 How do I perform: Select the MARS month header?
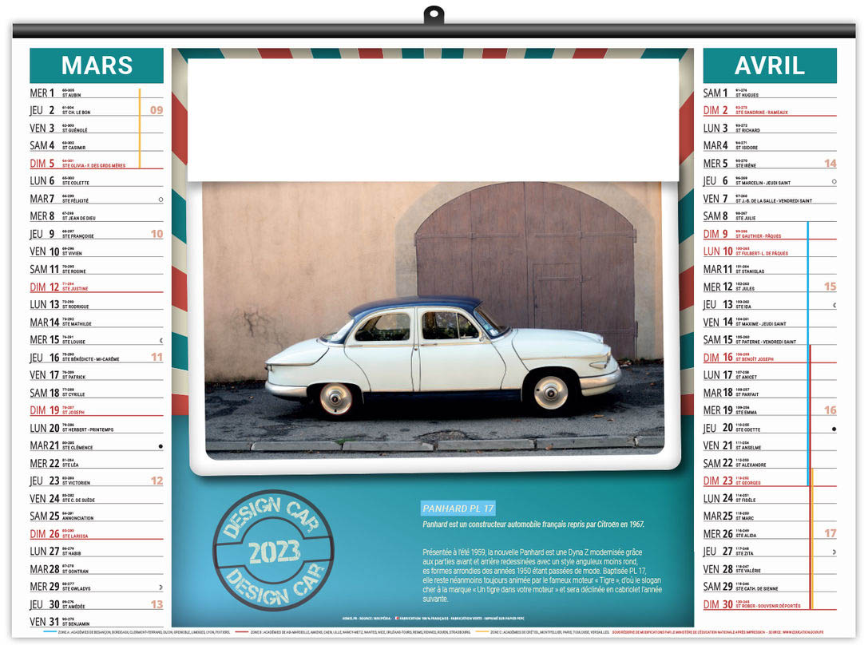click(x=97, y=65)
